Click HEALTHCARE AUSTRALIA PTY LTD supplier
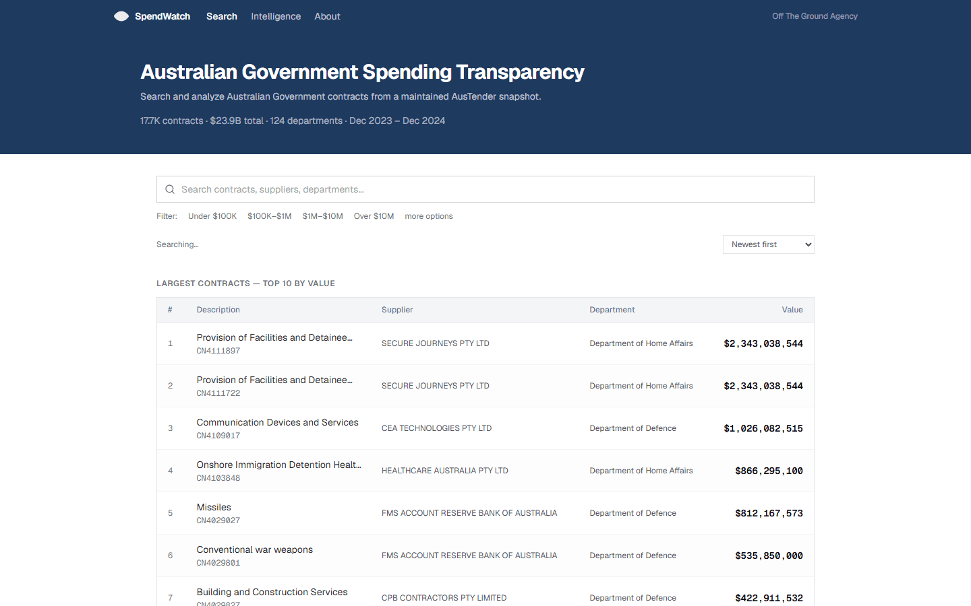Viewport: 971px width, 606px height. coord(445,471)
